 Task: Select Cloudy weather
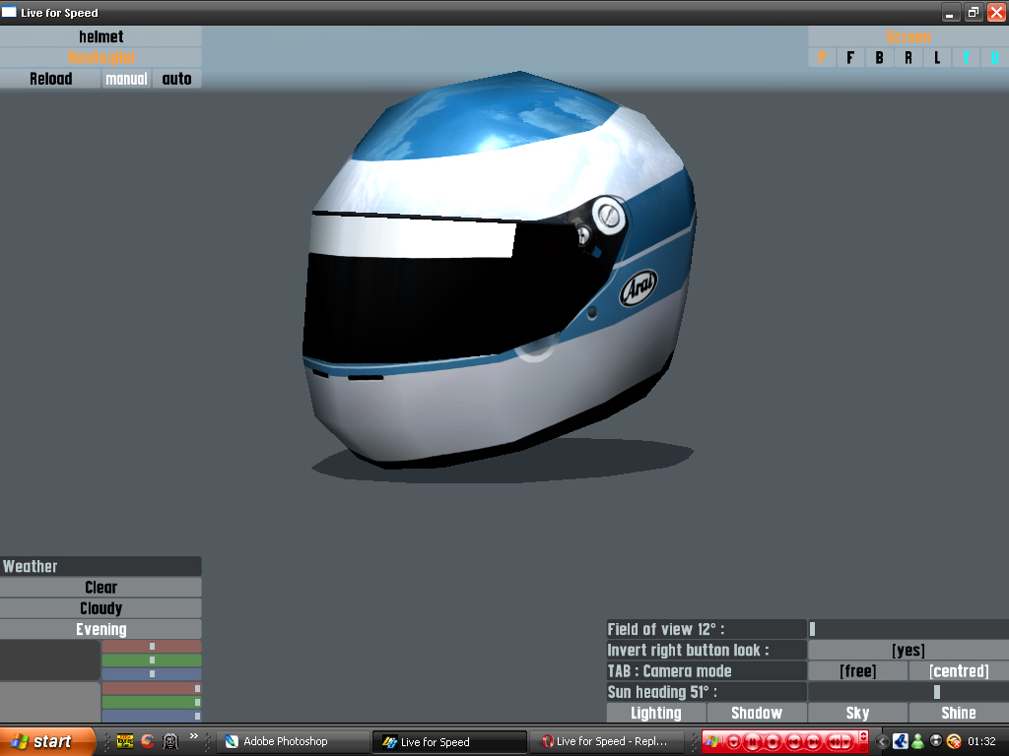101,608
